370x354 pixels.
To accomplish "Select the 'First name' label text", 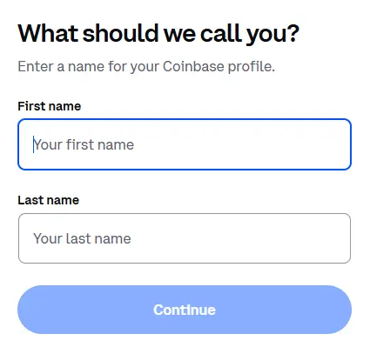I will click(x=50, y=106).
